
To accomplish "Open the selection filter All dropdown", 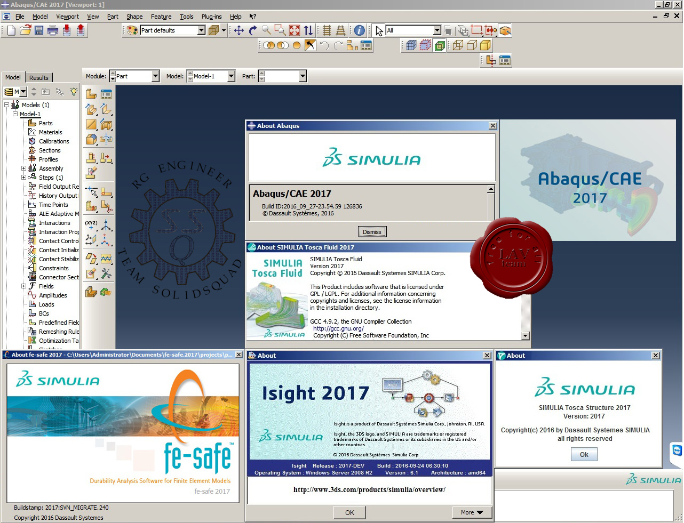I will pyautogui.click(x=437, y=30).
